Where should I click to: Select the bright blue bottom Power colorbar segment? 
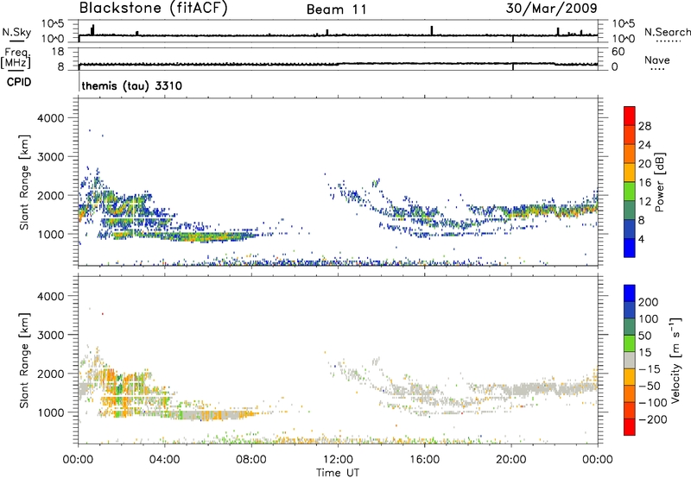click(630, 248)
